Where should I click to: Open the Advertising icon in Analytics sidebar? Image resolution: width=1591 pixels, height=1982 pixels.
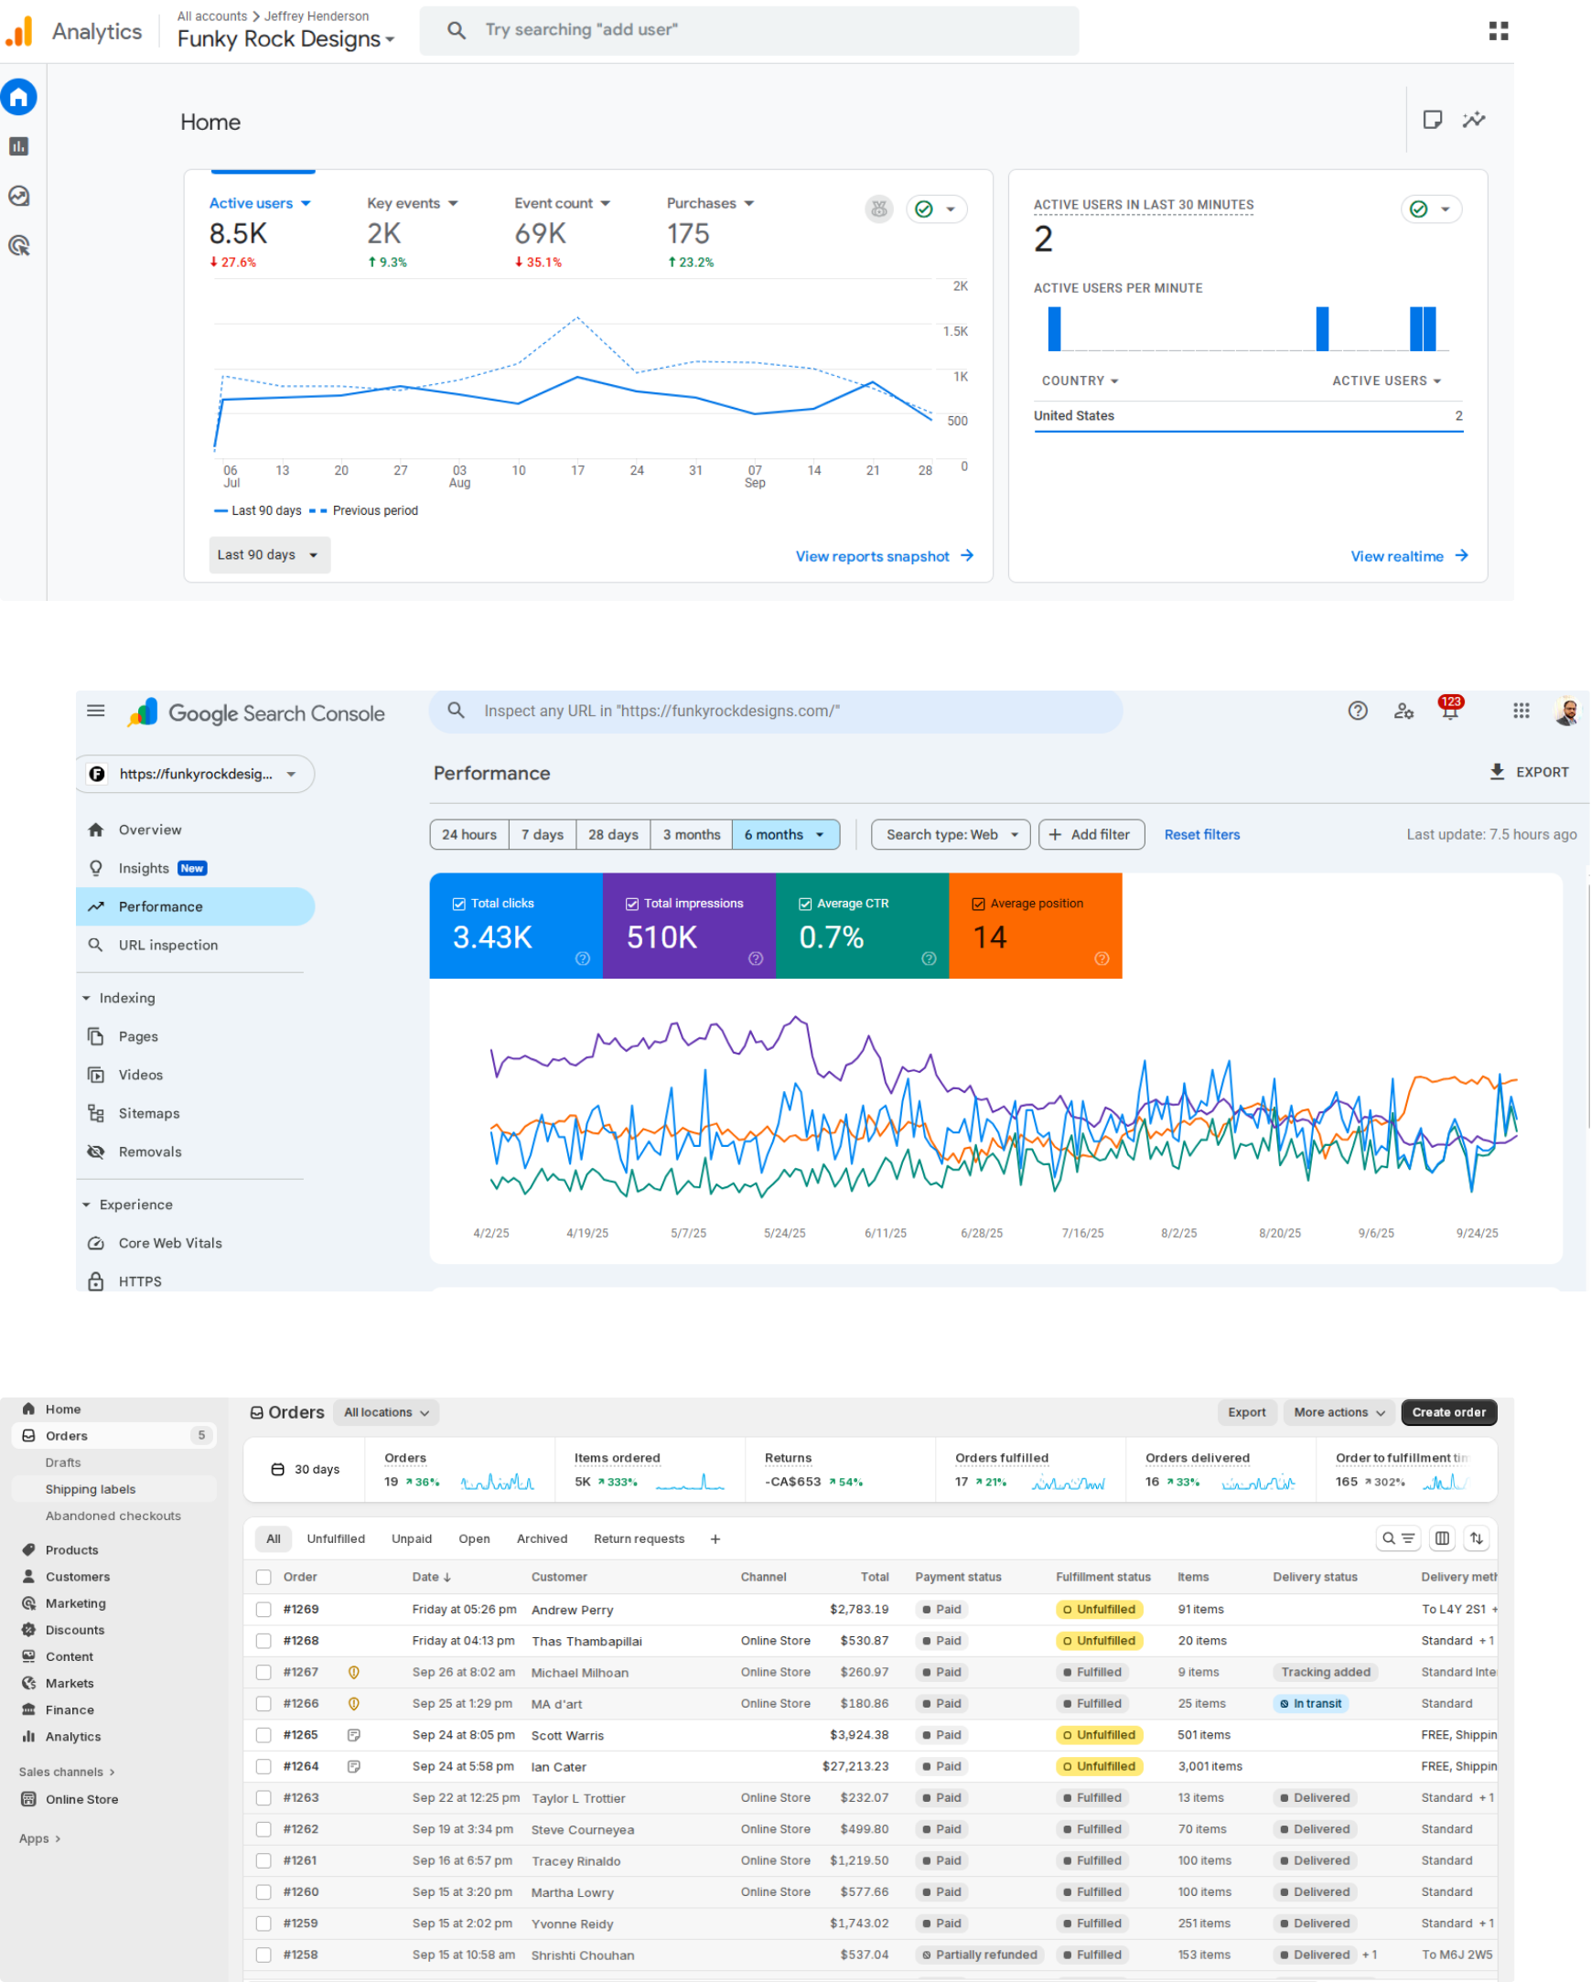(19, 245)
